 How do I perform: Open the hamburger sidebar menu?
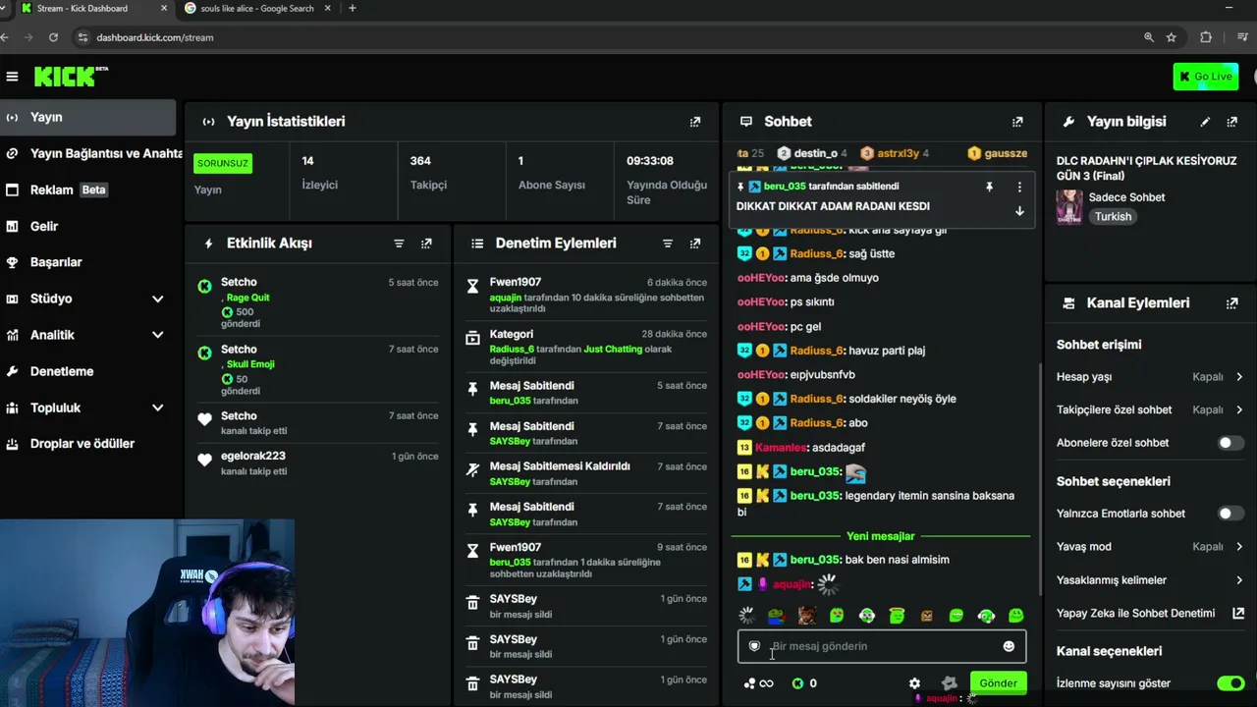click(x=12, y=77)
